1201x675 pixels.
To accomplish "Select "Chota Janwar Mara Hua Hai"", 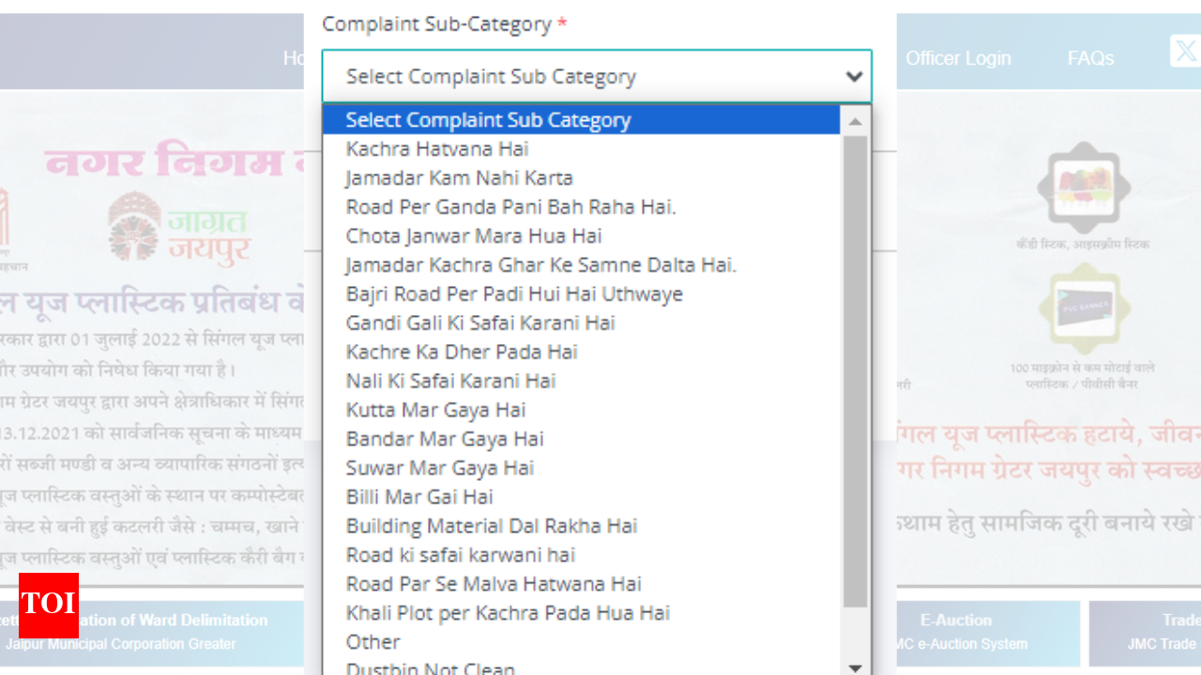I will tap(474, 236).
